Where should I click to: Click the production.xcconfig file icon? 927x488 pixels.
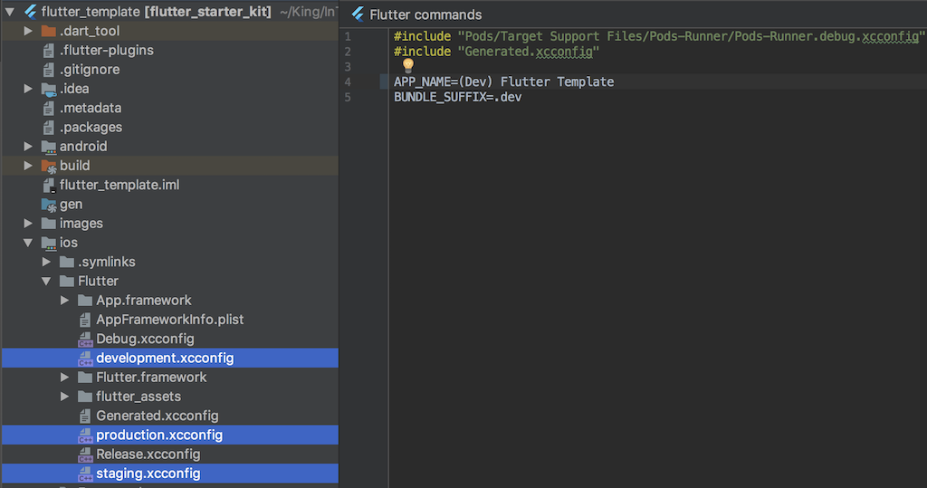[x=85, y=435]
